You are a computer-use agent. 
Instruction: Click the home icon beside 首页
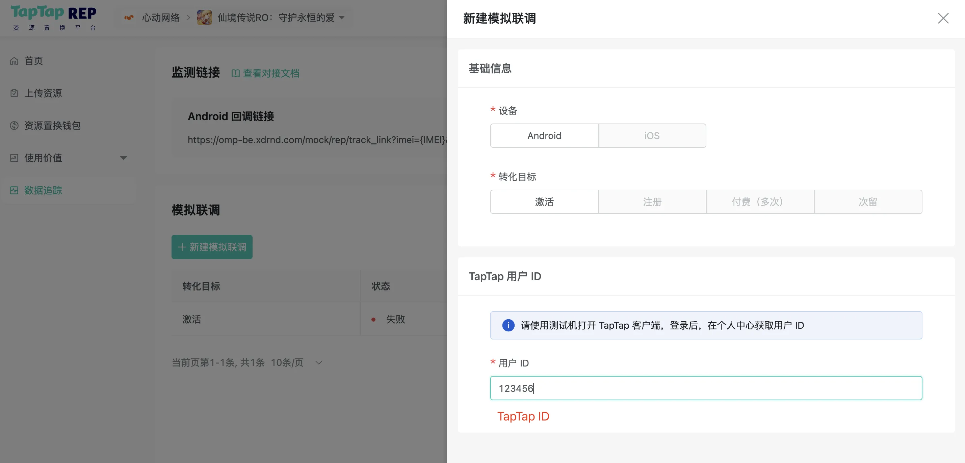click(14, 61)
